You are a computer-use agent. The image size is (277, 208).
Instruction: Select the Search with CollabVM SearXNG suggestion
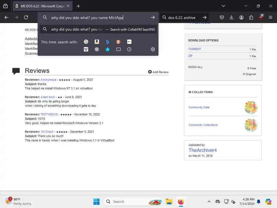[x=98, y=29]
